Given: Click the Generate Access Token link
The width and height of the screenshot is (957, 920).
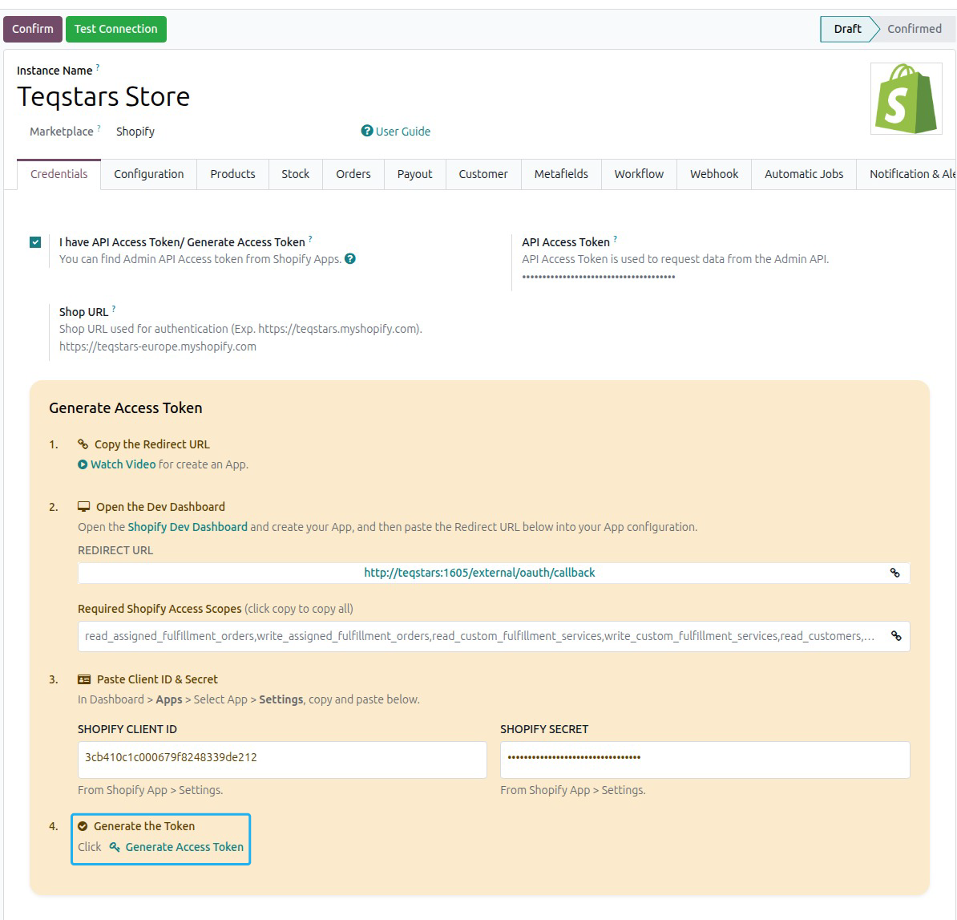Looking at the screenshot, I should point(184,847).
